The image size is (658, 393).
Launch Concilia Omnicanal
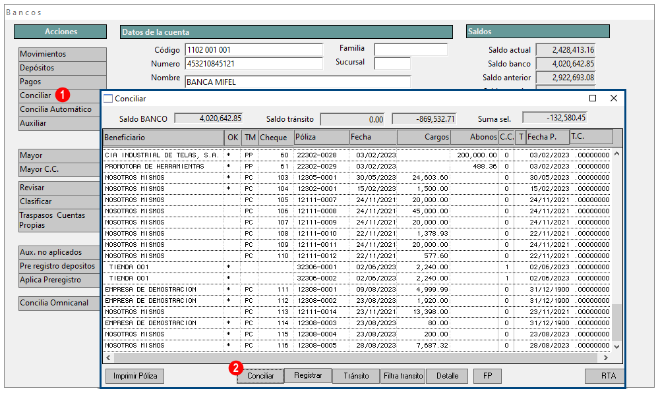[59, 303]
